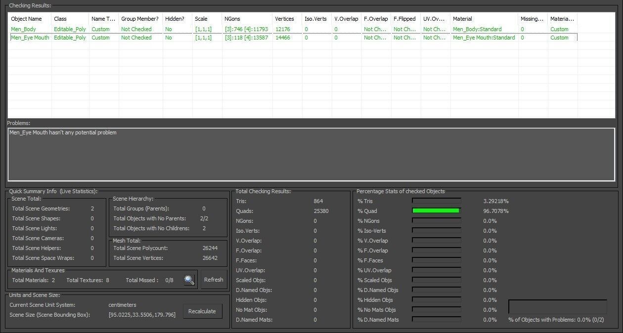Click the Total Materials: 2 label
The image size is (623, 333).
point(34,280)
